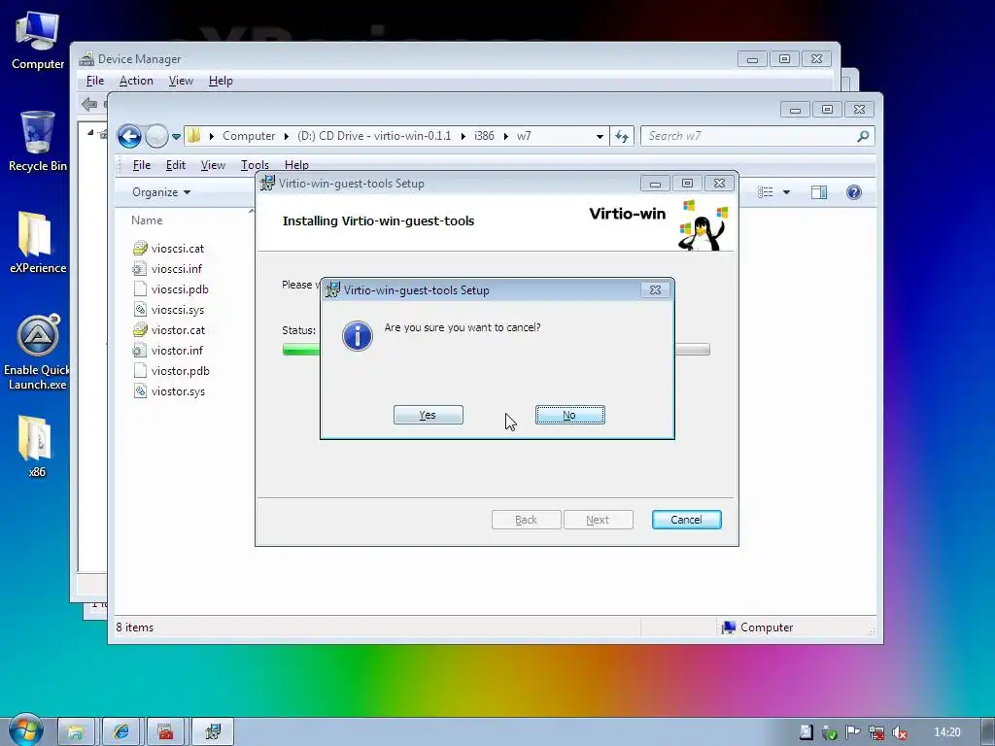Expand the arrow after Computer breadcrumb
The width and height of the screenshot is (995, 746).
(x=287, y=136)
